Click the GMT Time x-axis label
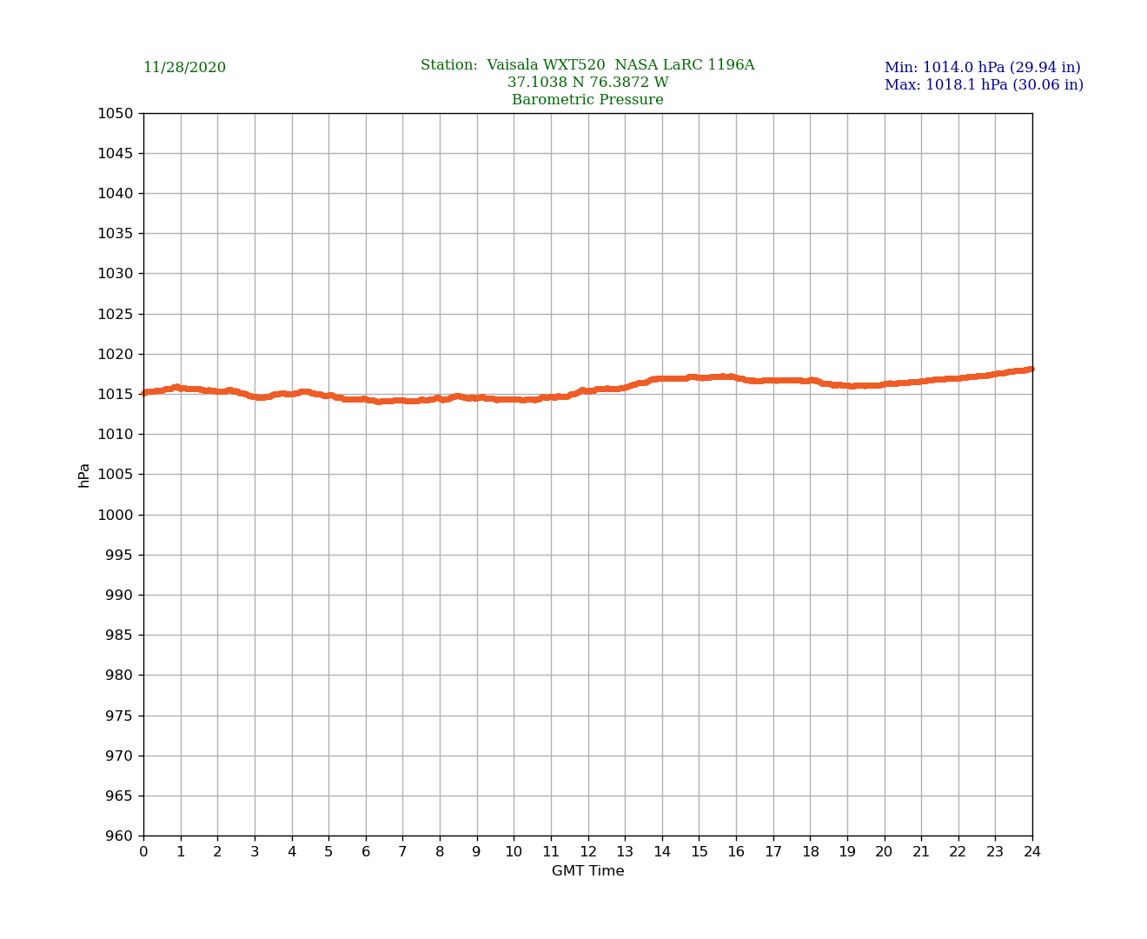The width and height of the screenshot is (1147, 939). coord(587,871)
